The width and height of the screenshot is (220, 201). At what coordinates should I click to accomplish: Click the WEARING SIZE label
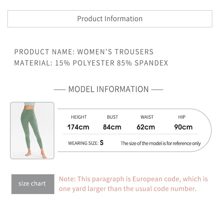pos(83,143)
